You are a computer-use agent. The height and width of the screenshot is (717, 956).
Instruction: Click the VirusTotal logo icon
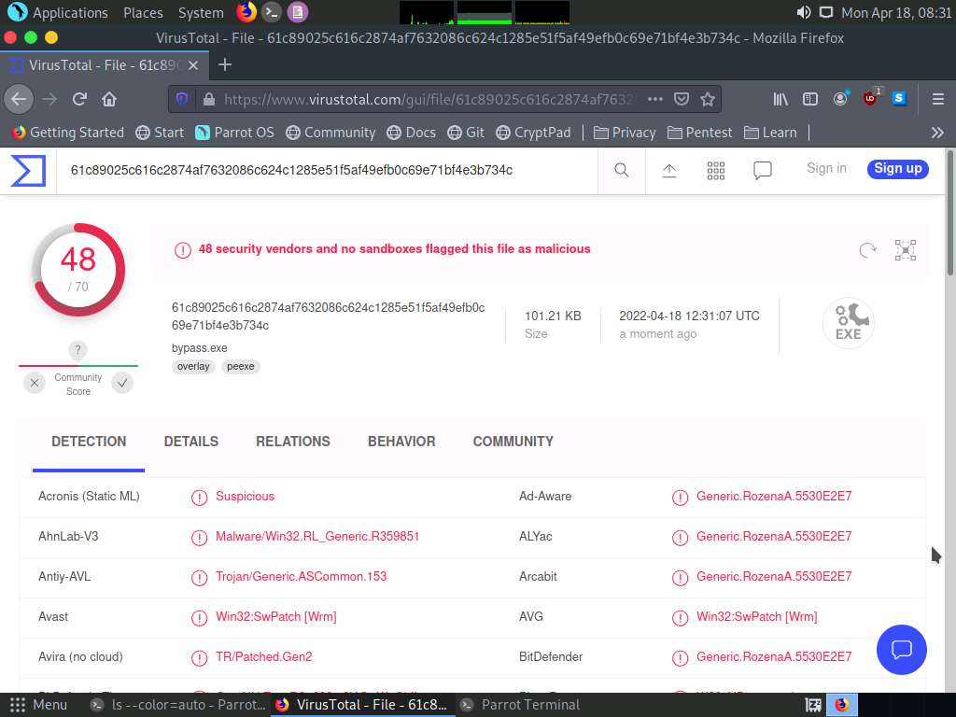(28, 171)
